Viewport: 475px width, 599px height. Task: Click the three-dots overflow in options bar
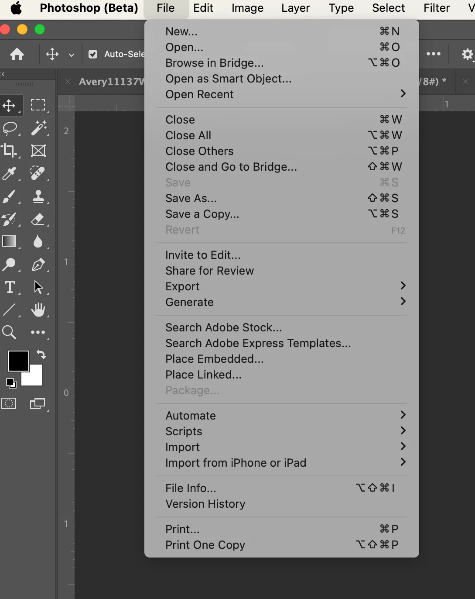(x=433, y=54)
